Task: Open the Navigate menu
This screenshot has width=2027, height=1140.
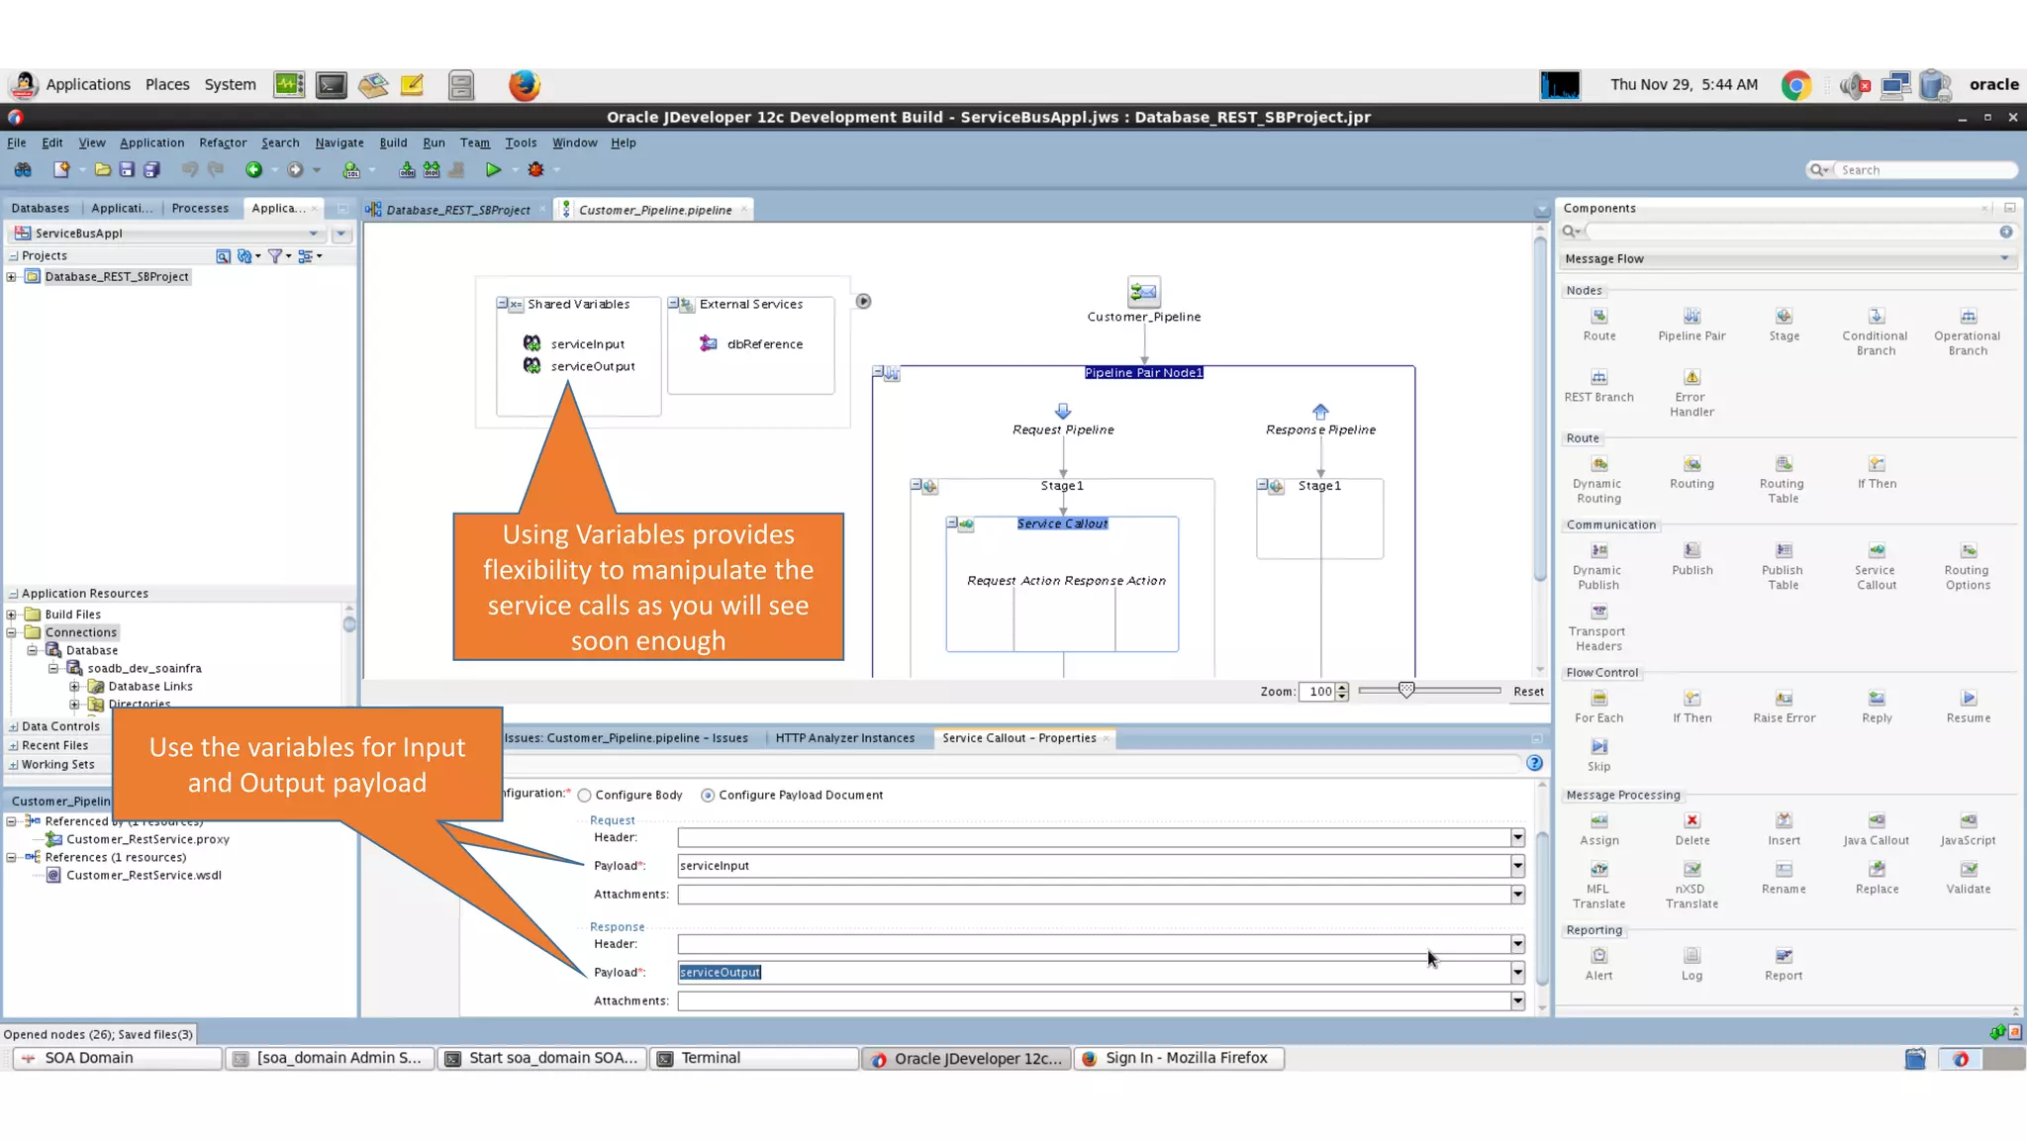Action: point(339,142)
